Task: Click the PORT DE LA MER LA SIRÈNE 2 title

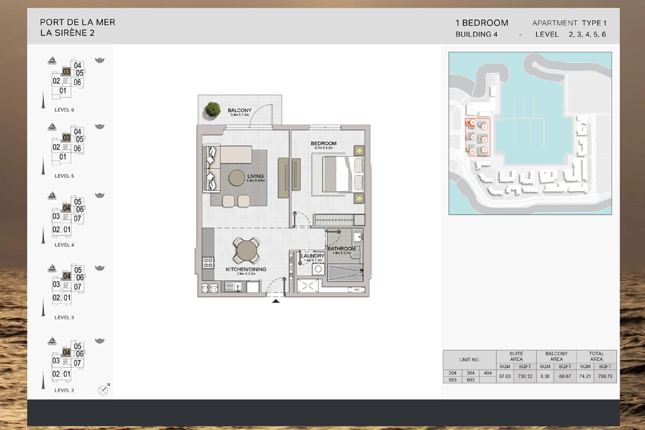Action: point(77,28)
